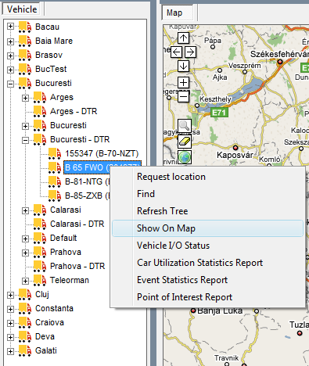Image resolution: width=309 pixels, height=366 pixels.
Task: Pan the map right with arrow button
Action: point(190,52)
